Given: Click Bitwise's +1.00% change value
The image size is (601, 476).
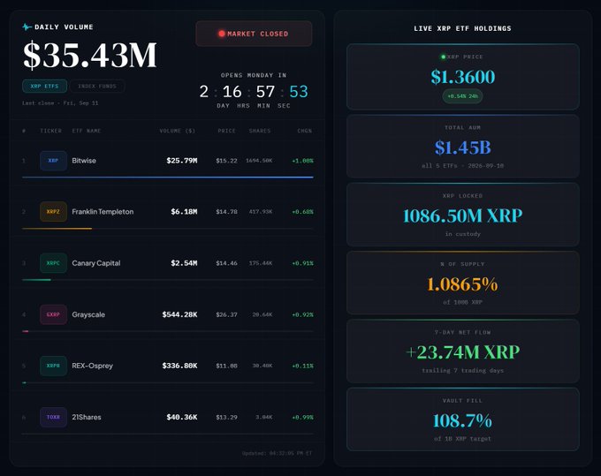Looking at the screenshot, I should click(302, 161).
